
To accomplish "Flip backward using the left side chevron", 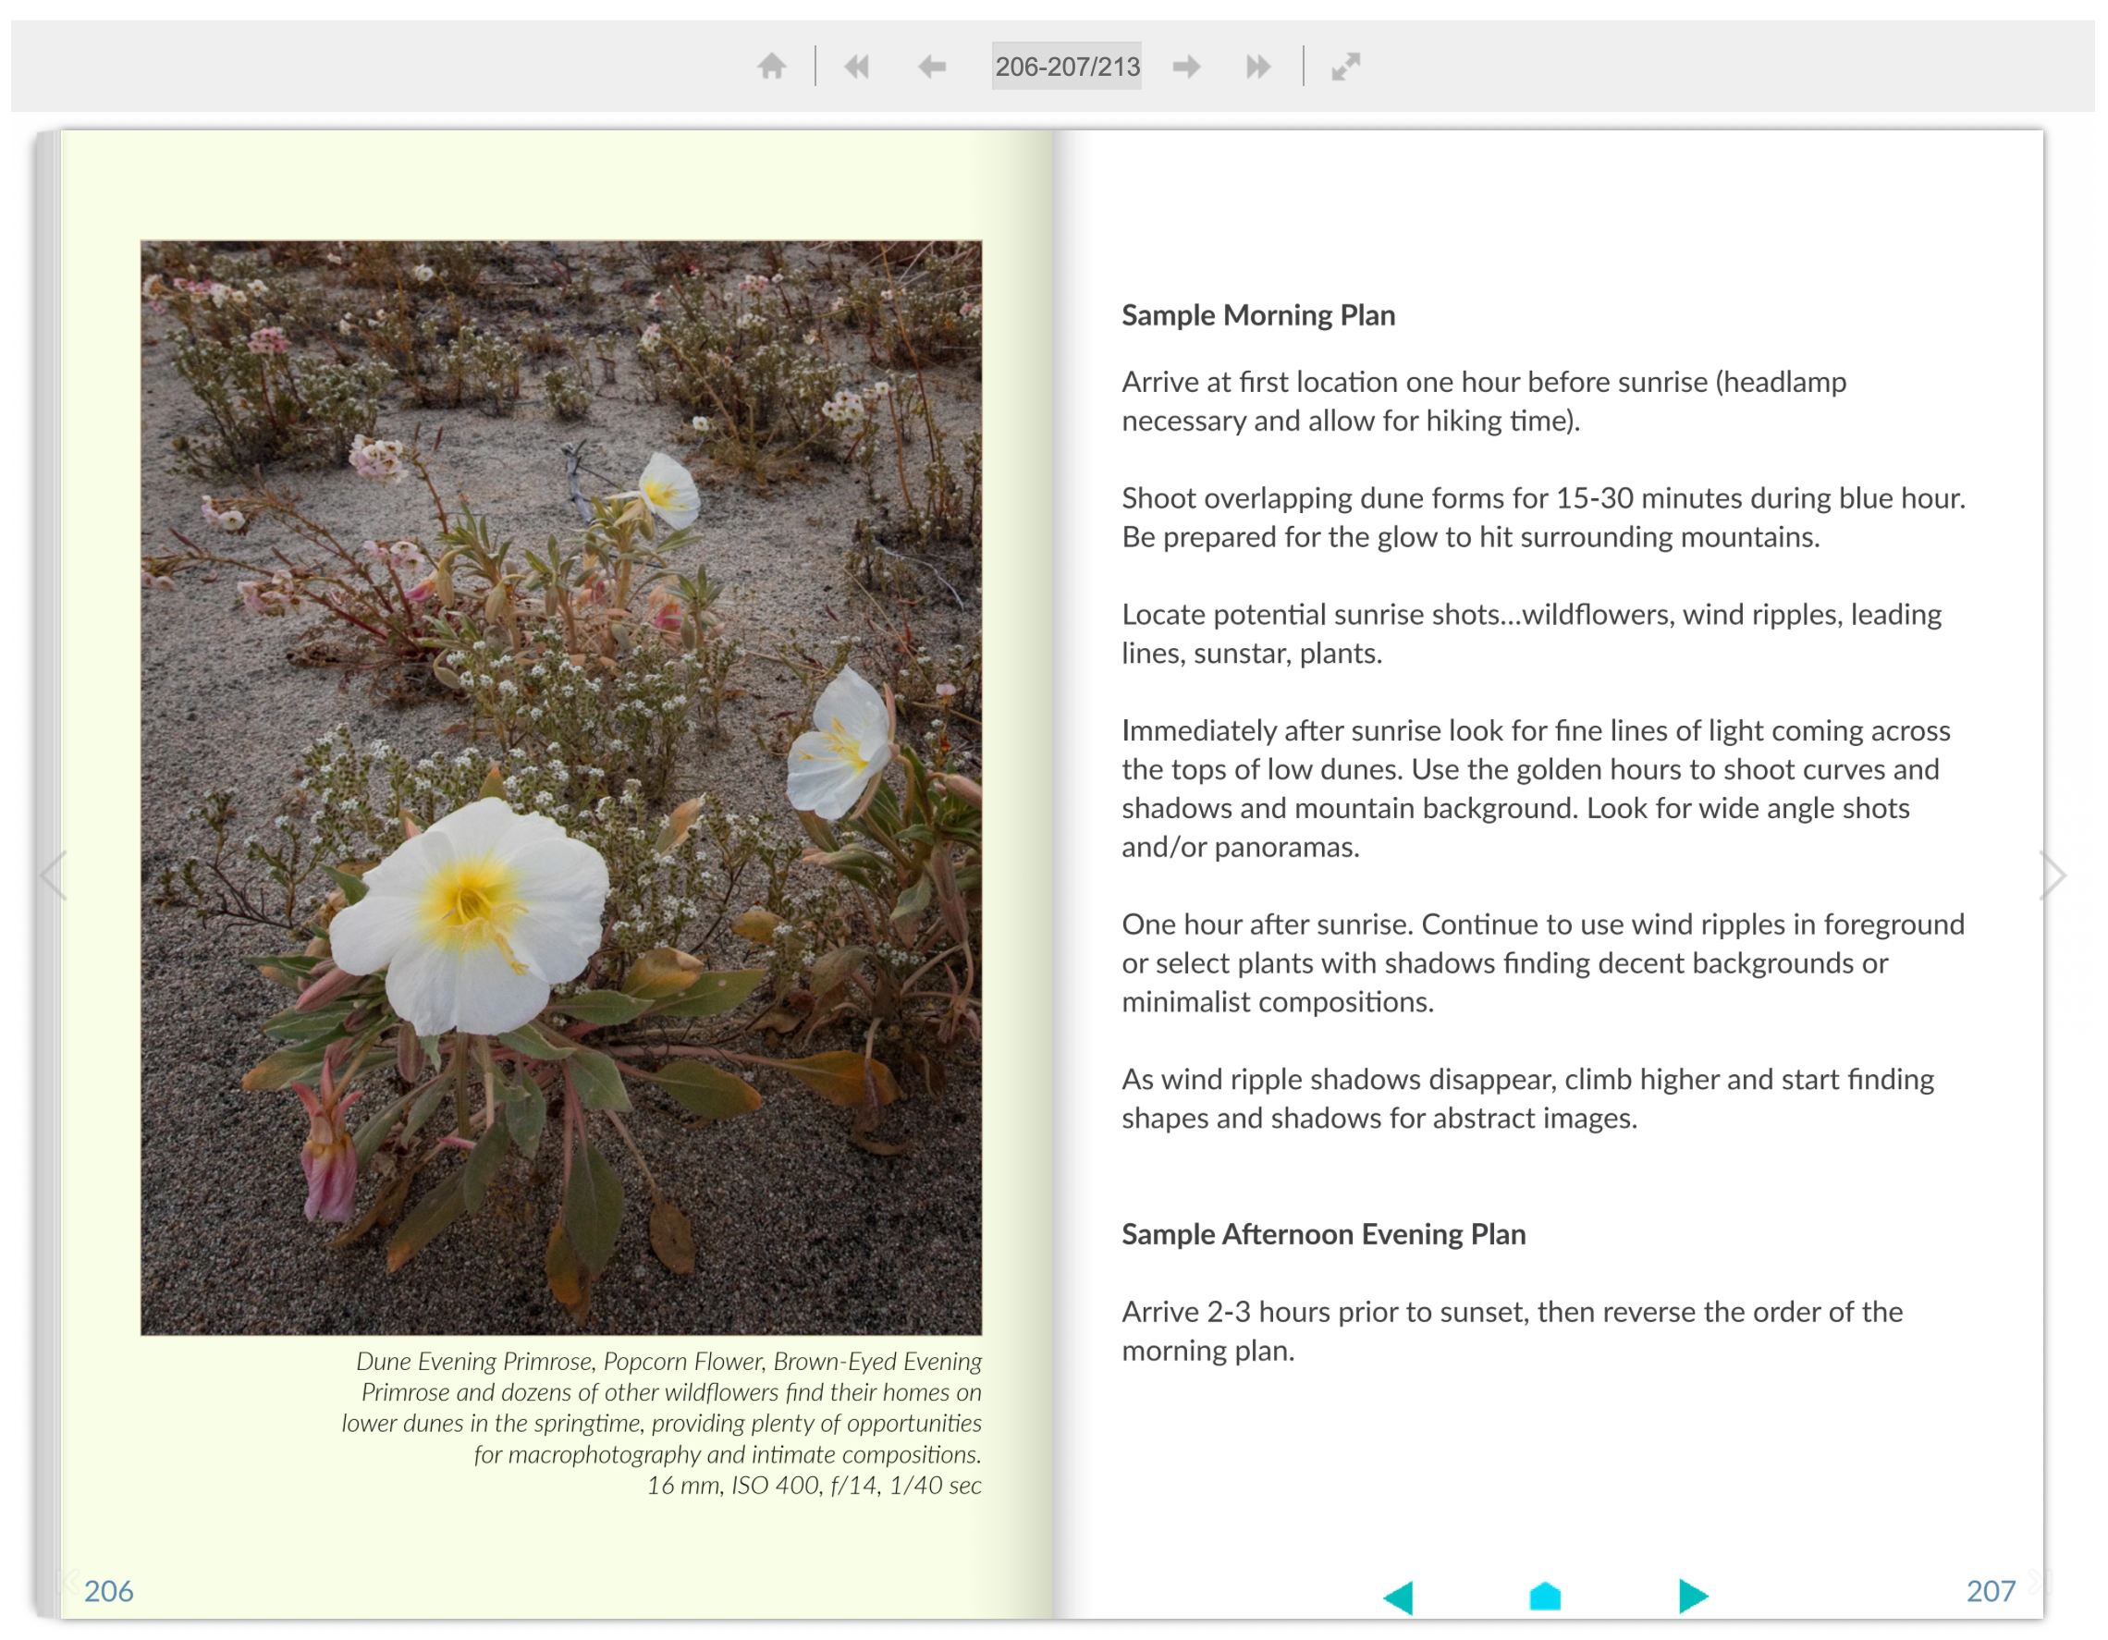I will click(x=54, y=875).
